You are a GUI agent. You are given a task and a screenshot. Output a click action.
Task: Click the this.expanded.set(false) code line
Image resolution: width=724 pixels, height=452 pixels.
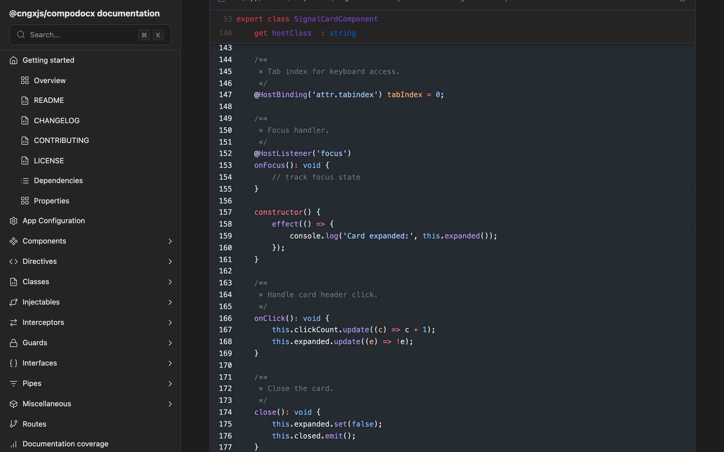coord(327,424)
